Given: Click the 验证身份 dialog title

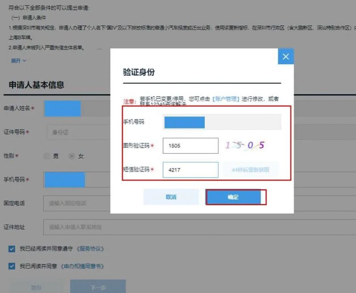Looking at the screenshot, I should [139, 72].
